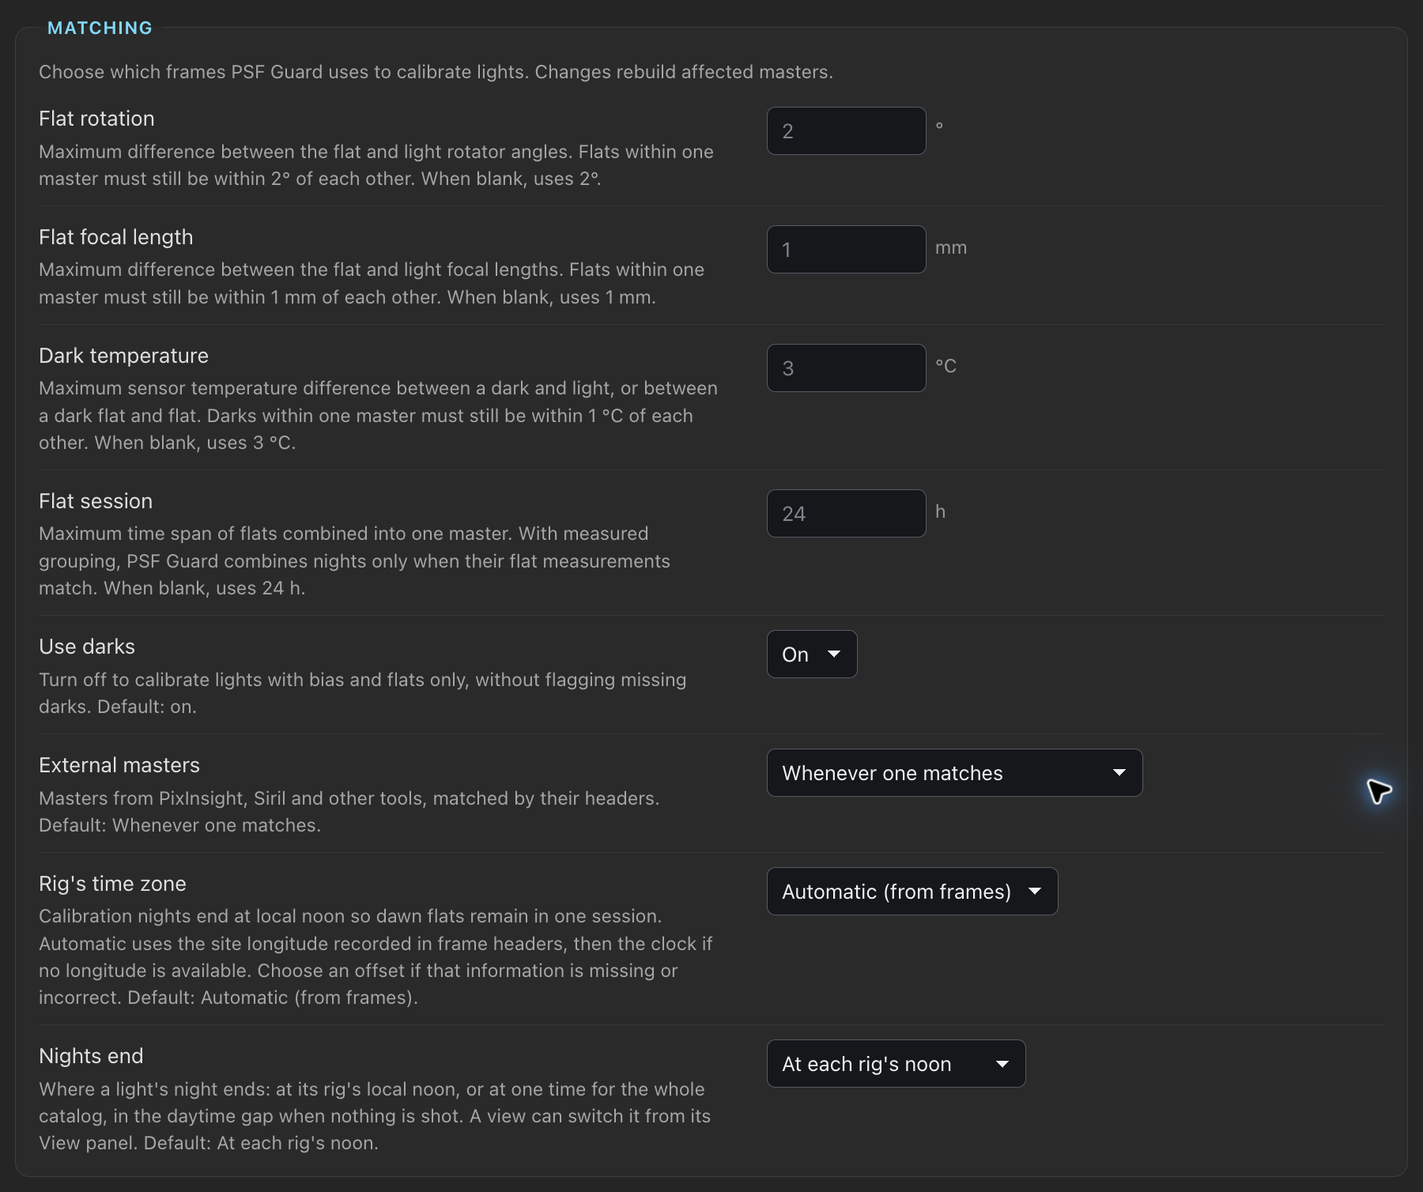Focus the Flat focal length mm field

[x=846, y=250]
